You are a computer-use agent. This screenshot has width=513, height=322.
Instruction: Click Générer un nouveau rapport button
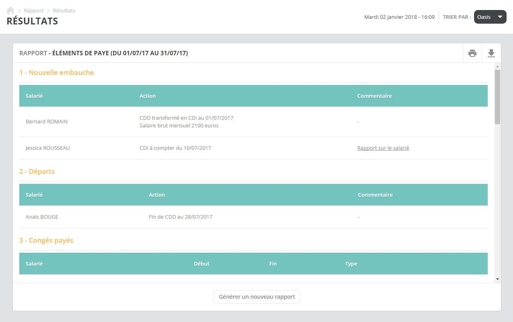point(257,297)
